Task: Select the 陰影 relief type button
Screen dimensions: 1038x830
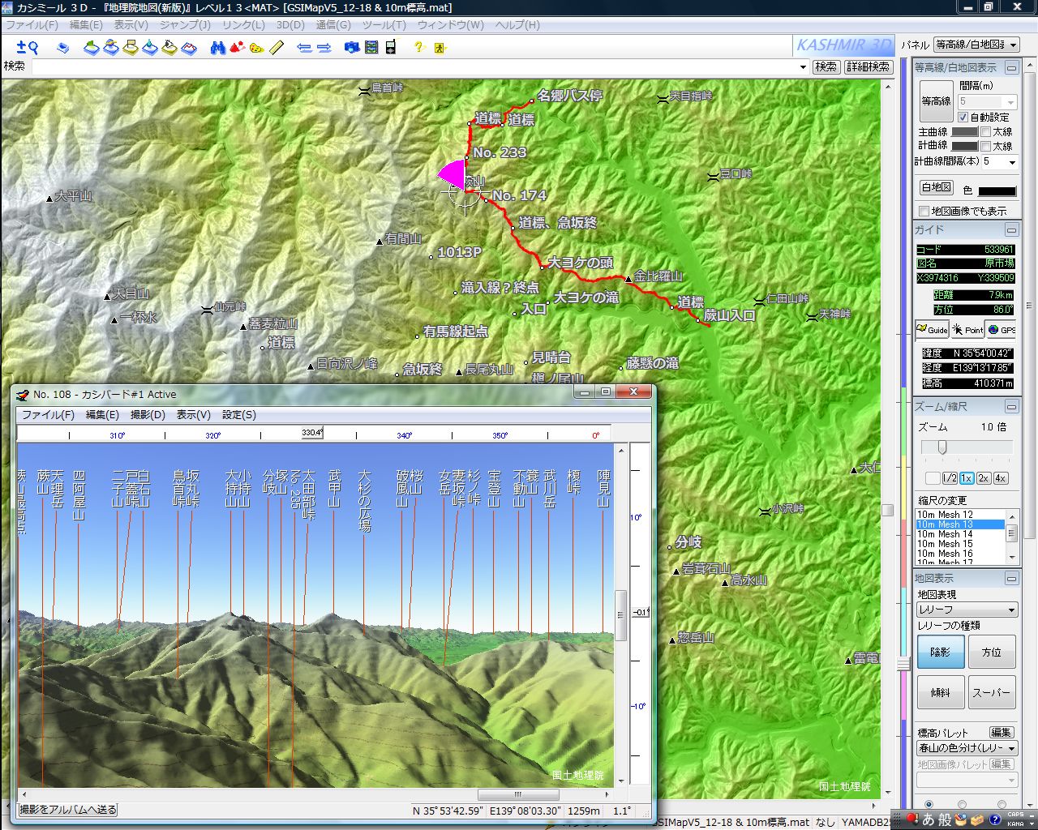Action: 940,652
